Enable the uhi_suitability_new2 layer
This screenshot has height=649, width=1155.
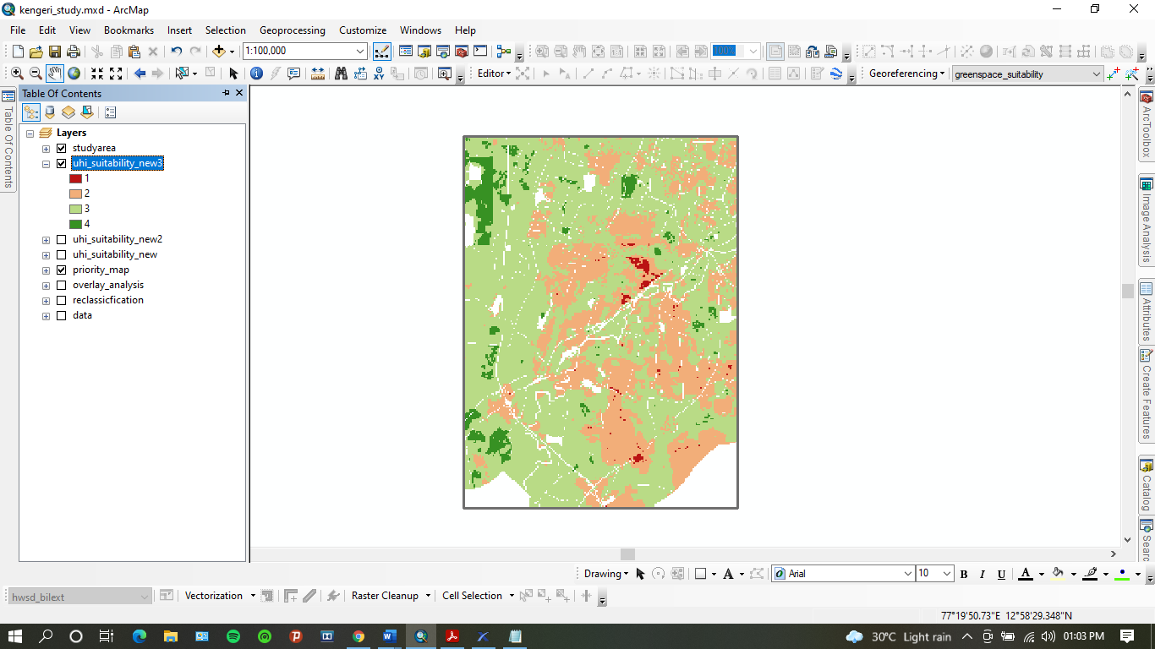pos(62,239)
